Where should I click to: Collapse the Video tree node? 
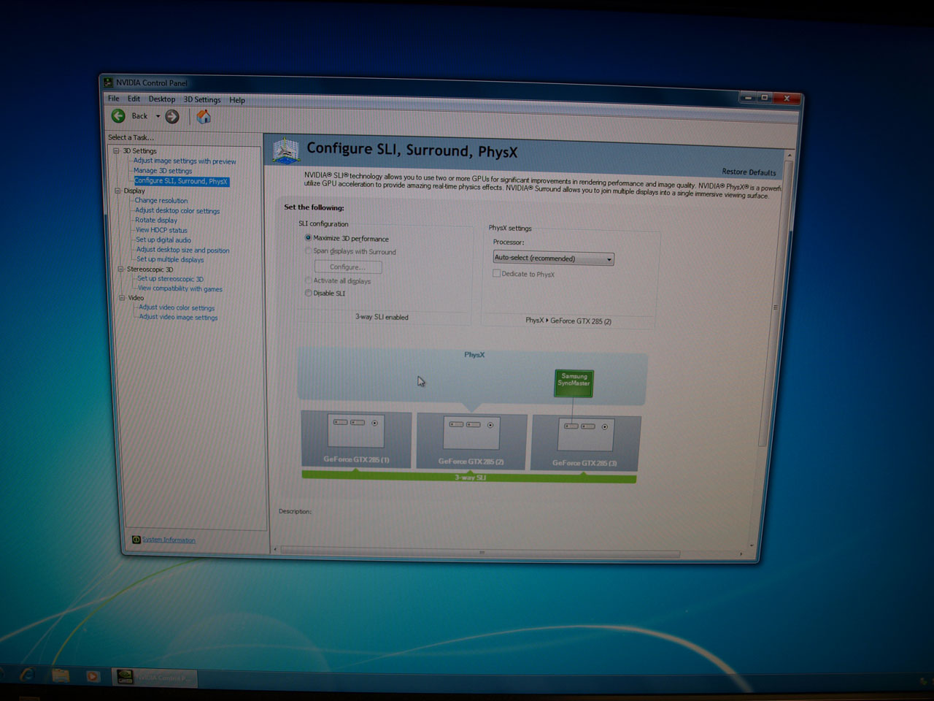[122, 297]
